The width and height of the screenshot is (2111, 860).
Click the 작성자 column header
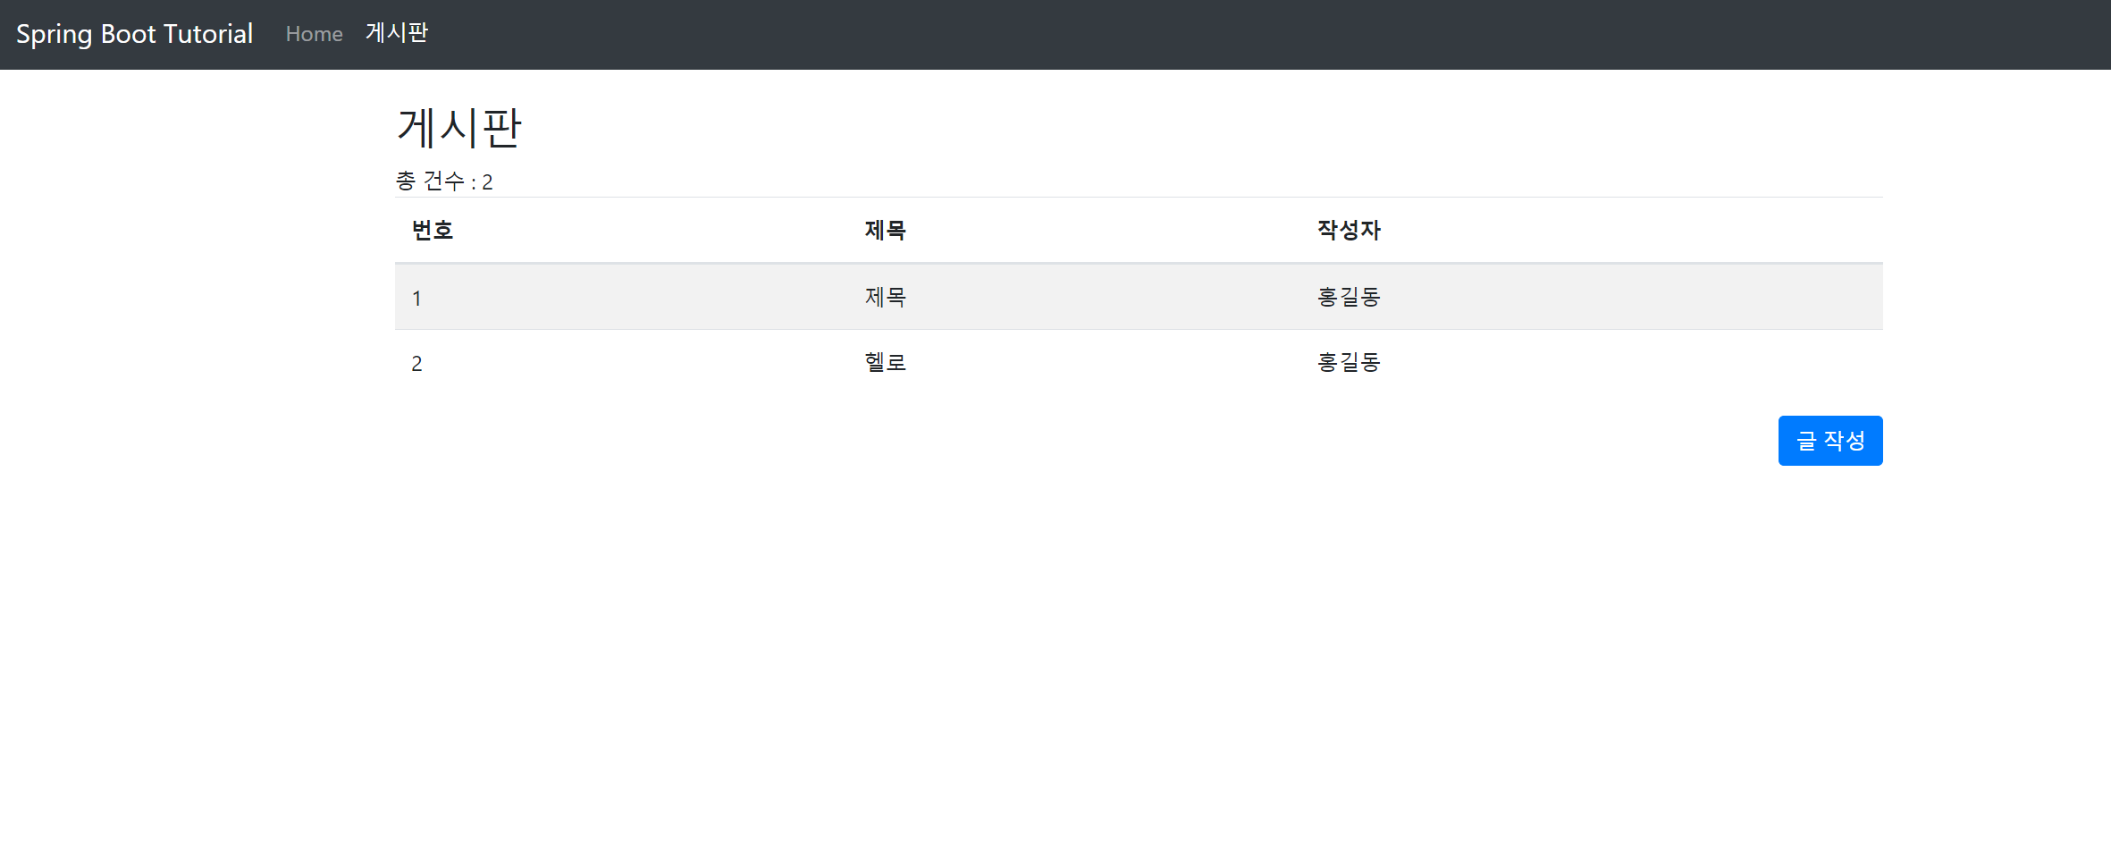point(1349,231)
